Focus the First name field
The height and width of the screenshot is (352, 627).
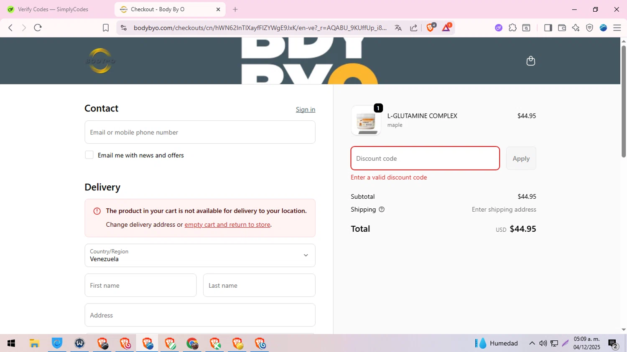(x=140, y=285)
